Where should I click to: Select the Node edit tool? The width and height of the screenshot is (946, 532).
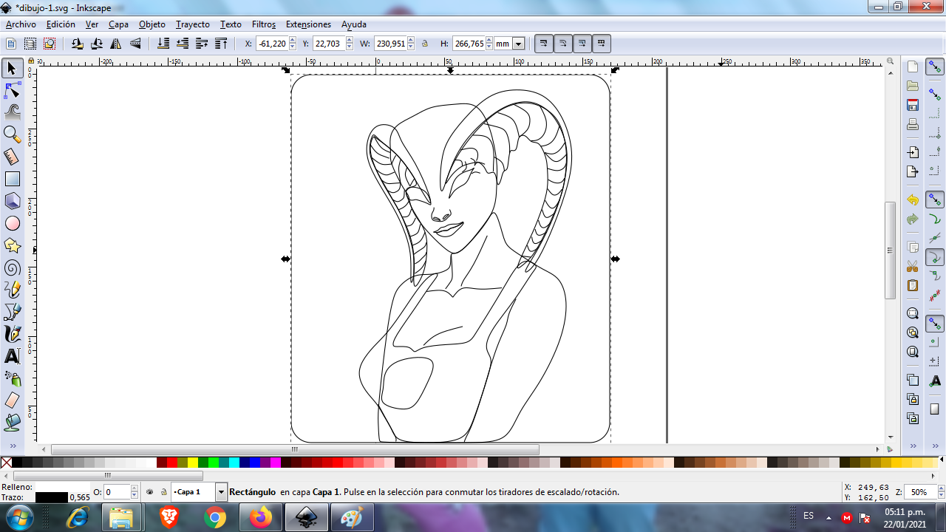click(x=12, y=91)
